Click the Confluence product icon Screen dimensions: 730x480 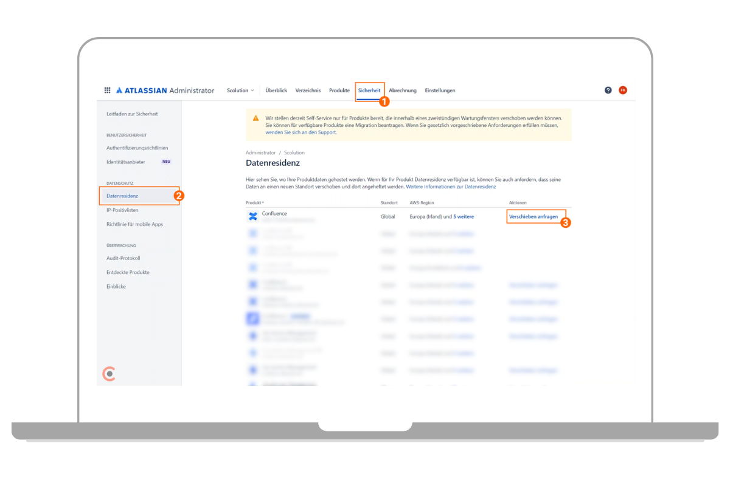[253, 216]
